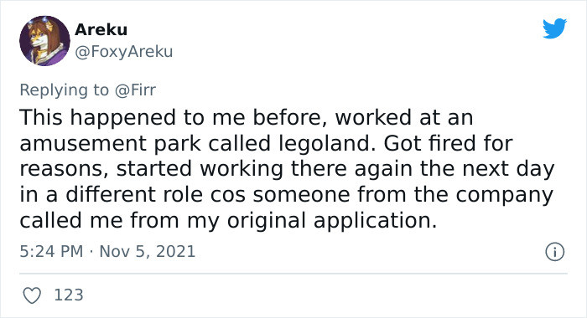
Task: Like the tweet with heart icon
Action: (x=32, y=295)
